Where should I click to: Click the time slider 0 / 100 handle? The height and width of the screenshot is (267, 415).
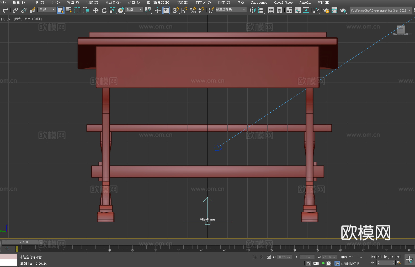coord(22,242)
